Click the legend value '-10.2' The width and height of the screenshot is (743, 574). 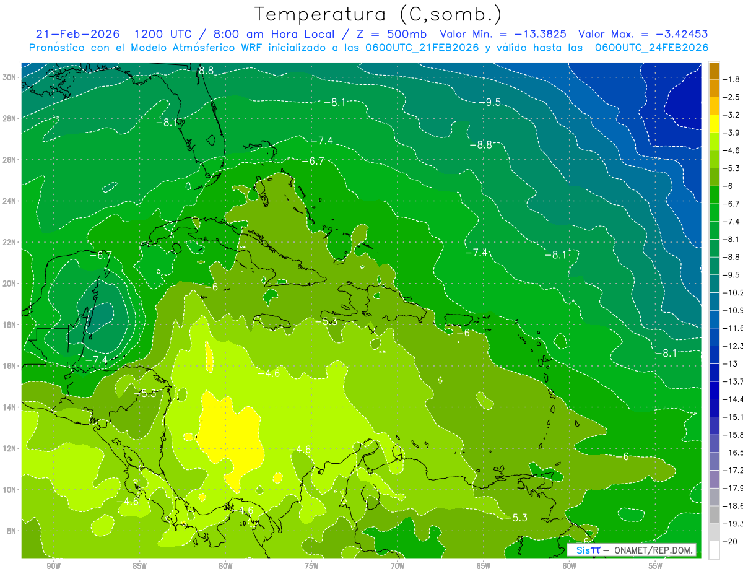click(732, 293)
